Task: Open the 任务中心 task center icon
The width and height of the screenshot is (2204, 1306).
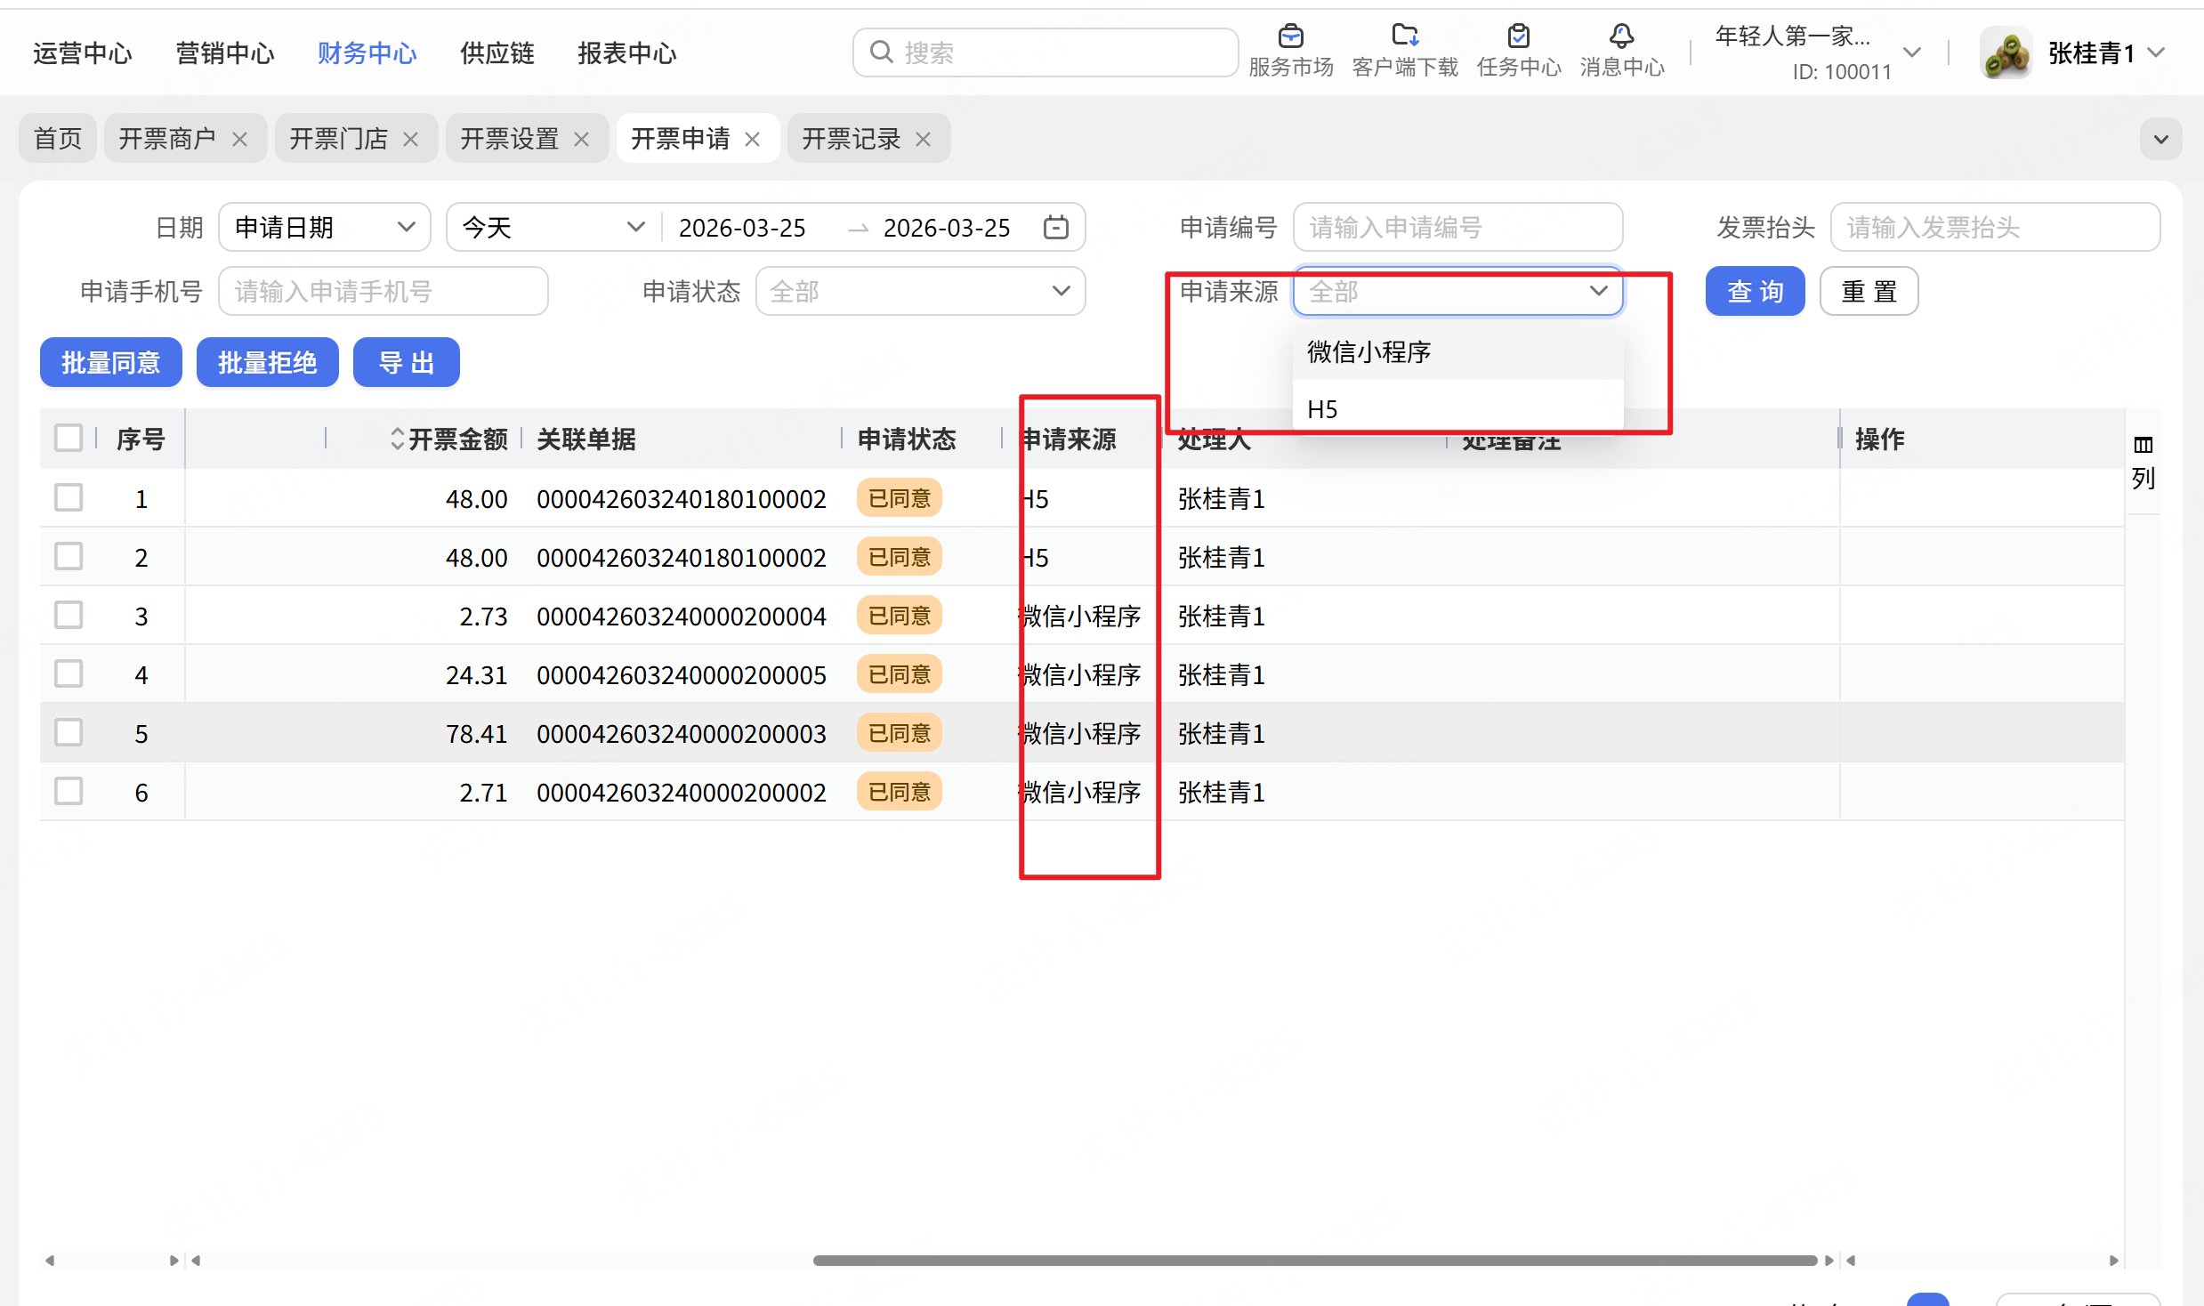Action: pos(1518,37)
